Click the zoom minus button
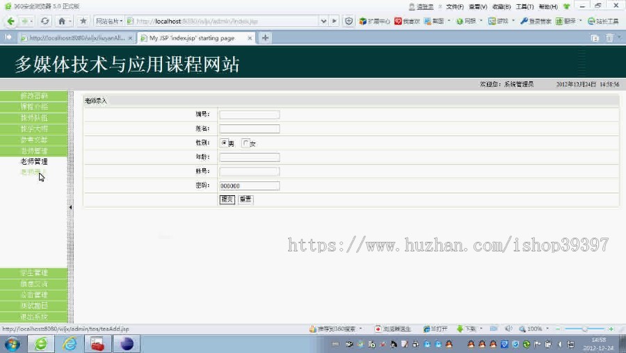This screenshot has width=626, height=353. pos(558,329)
